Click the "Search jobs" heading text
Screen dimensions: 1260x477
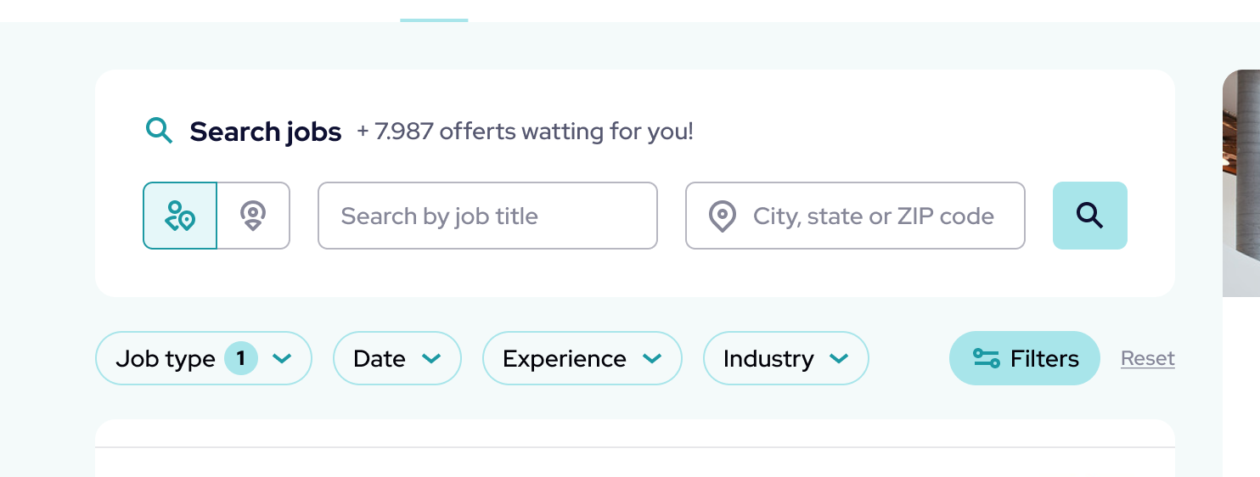(266, 132)
